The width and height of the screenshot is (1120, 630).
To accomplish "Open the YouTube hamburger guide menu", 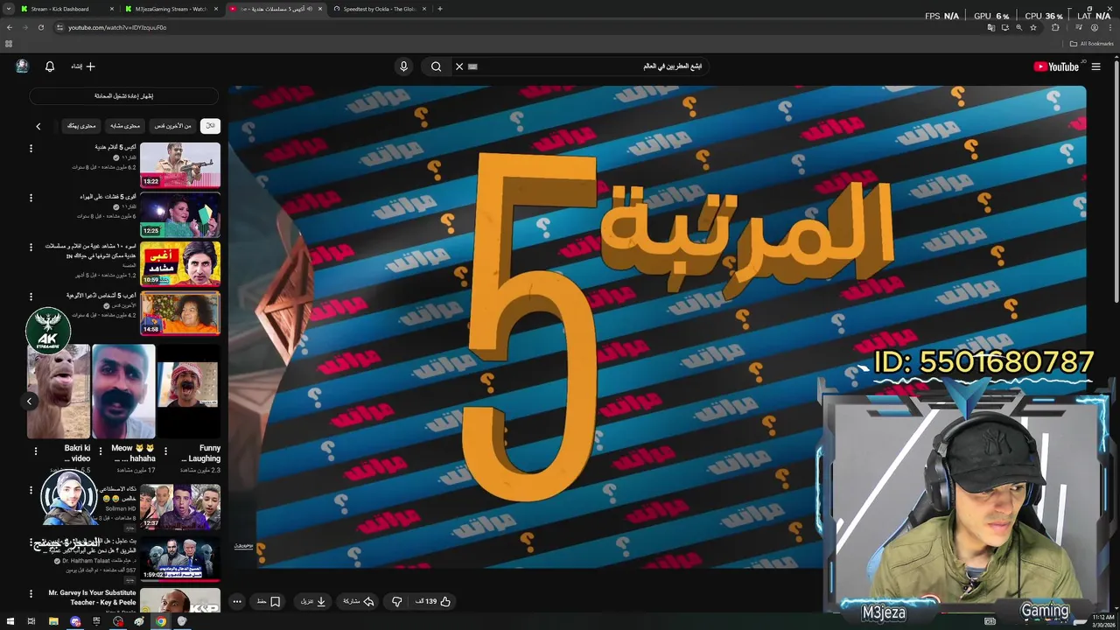I will 1095,66.
